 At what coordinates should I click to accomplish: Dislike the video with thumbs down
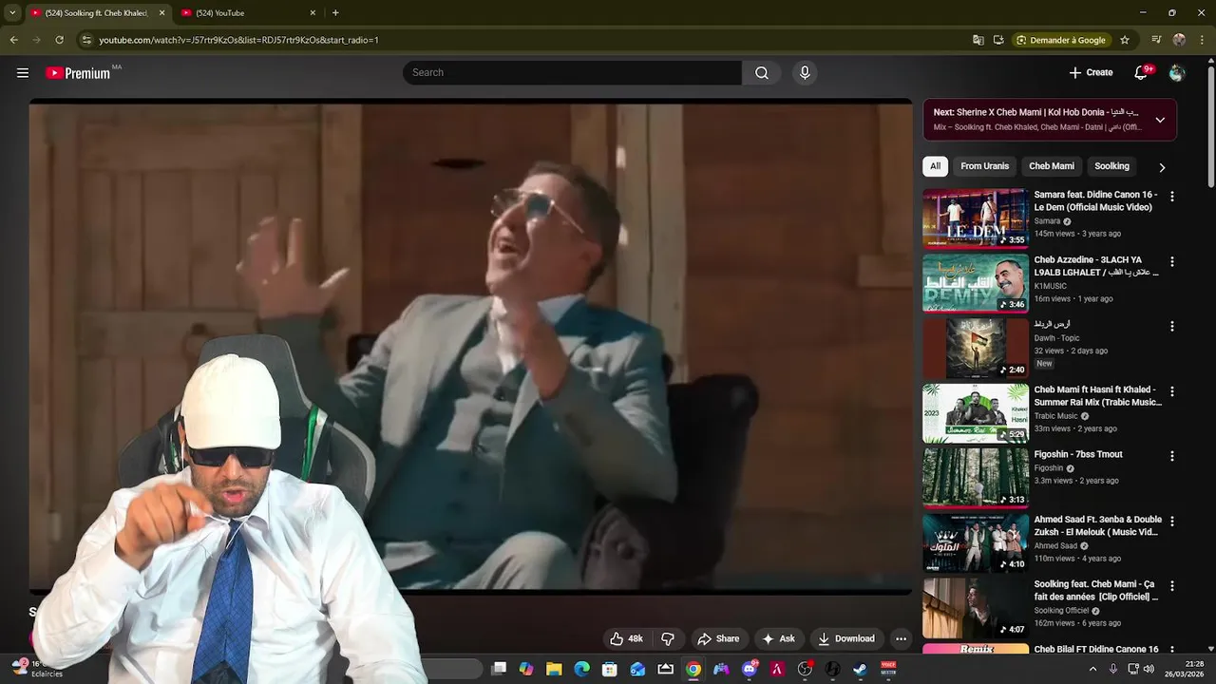[668, 638]
